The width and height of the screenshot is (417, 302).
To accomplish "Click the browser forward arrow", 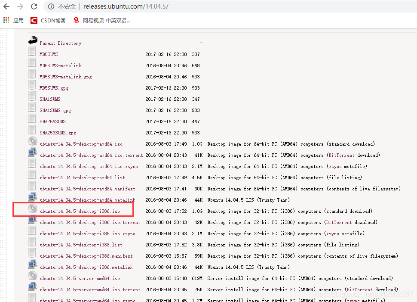I will pyautogui.click(x=20, y=6).
